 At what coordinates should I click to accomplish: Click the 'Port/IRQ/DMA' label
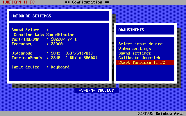pyautogui.click(x=25, y=39)
